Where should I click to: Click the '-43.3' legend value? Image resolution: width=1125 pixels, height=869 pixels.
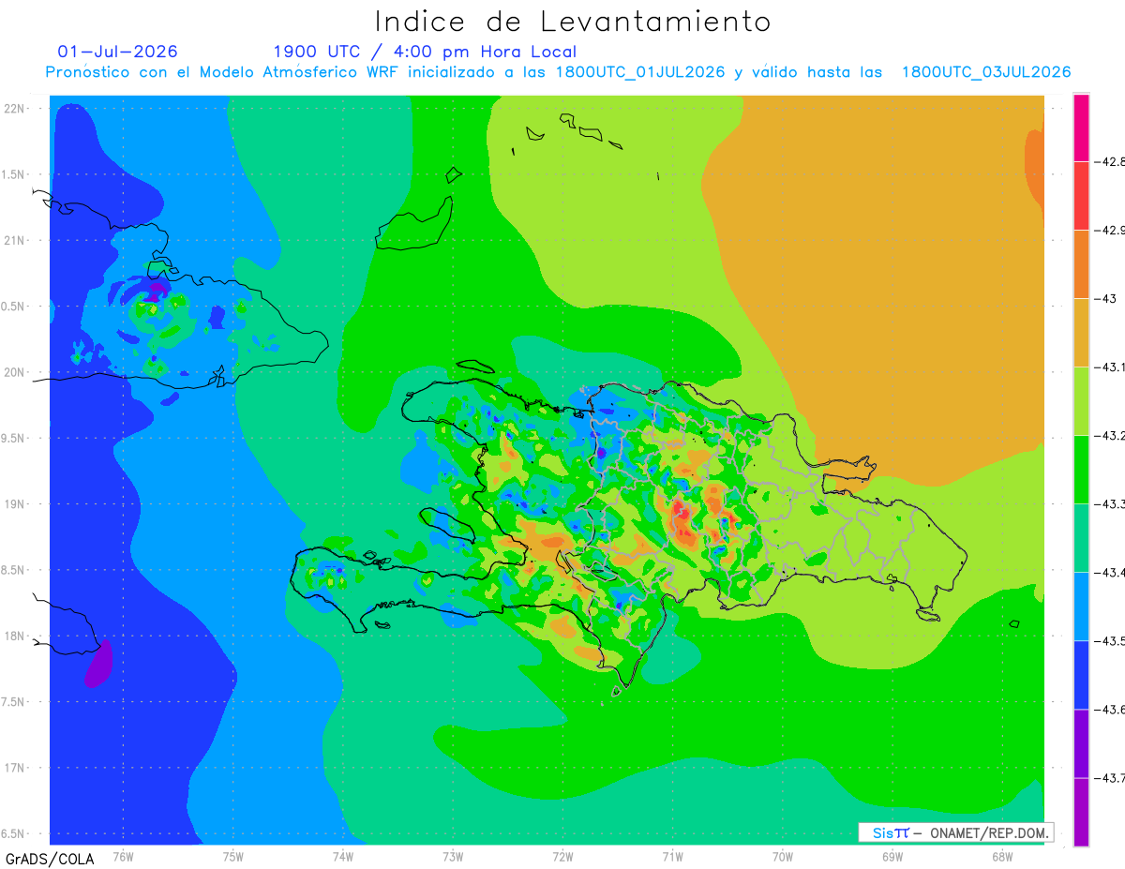point(1109,504)
